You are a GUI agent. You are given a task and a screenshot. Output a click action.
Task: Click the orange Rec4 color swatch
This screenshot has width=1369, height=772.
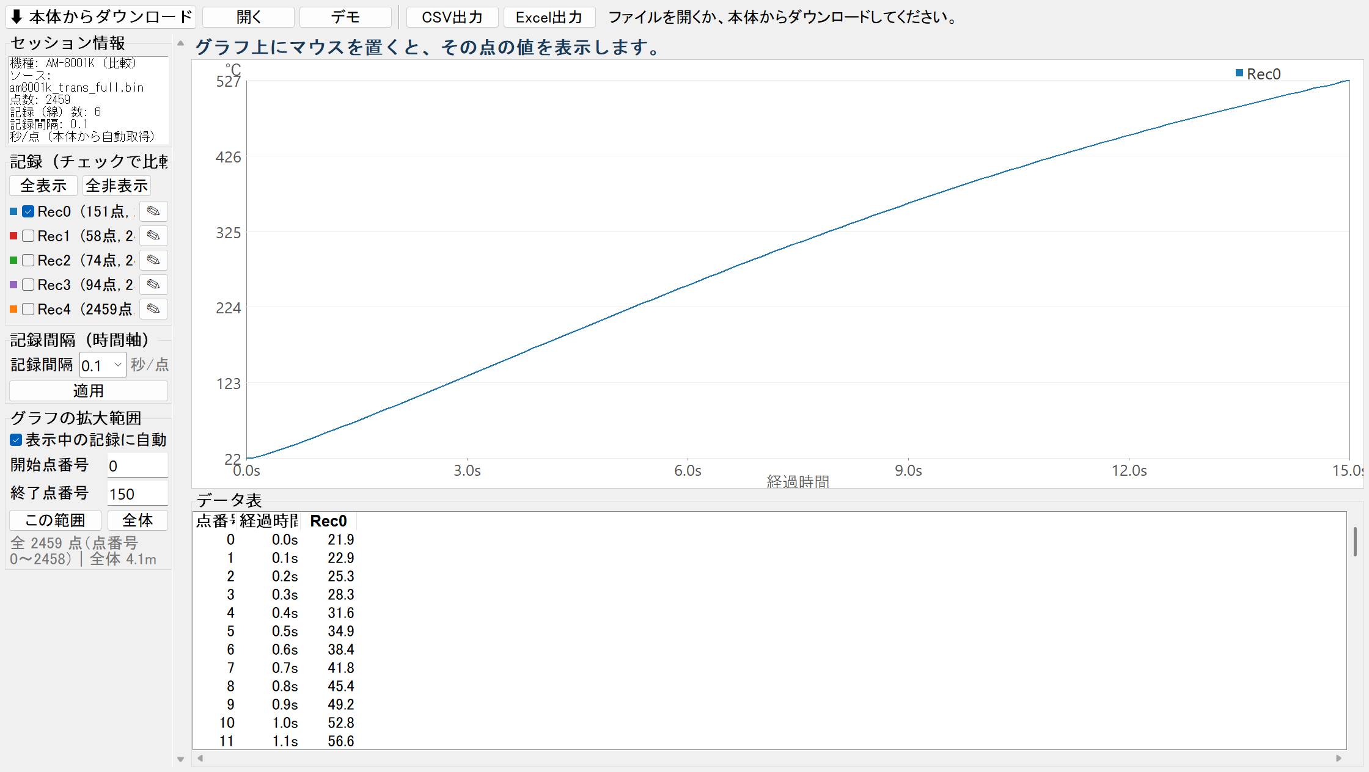pyautogui.click(x=13, y=309)
